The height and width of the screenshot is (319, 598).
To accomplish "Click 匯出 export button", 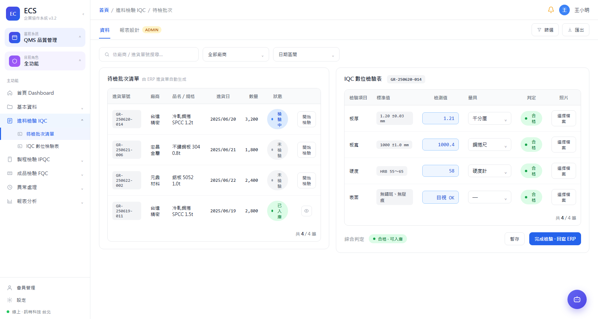I will tap(576, 30).
